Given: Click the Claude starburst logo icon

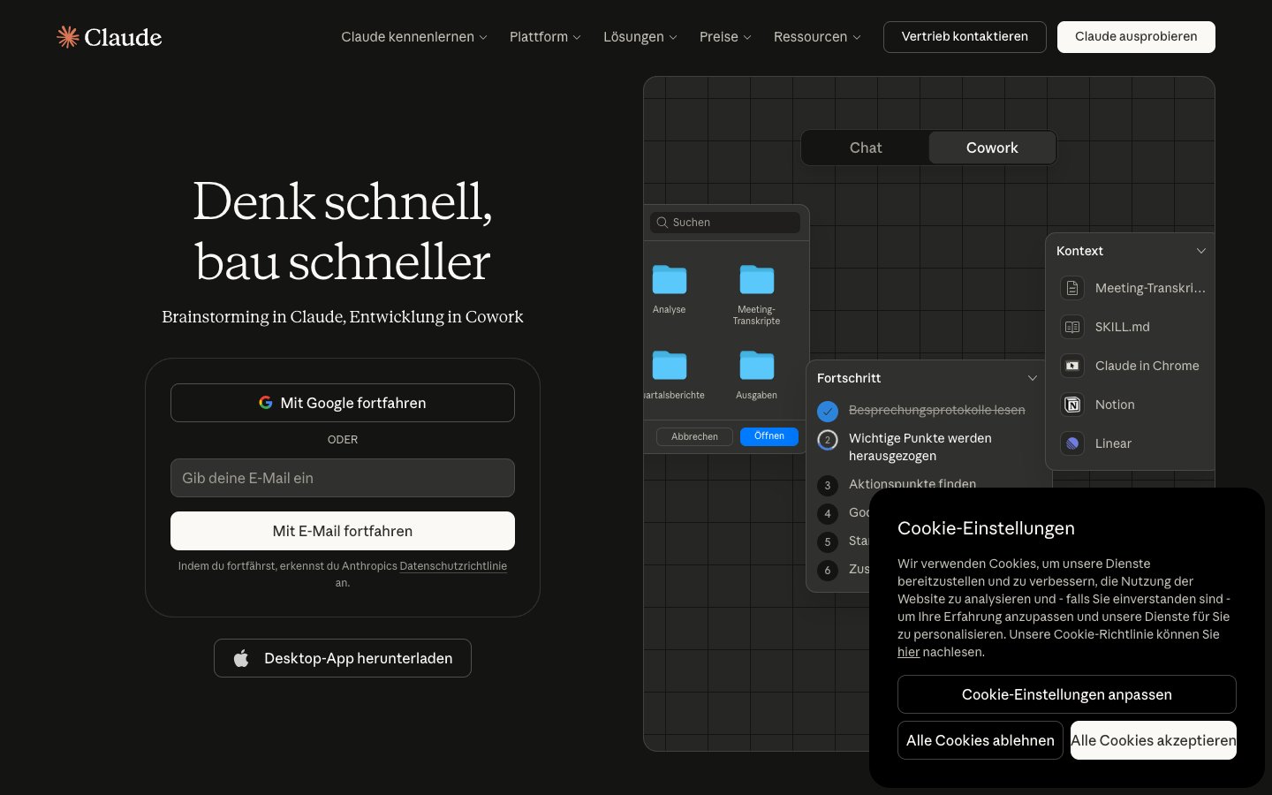Looking at the screenshot, I should coord(66,36).
